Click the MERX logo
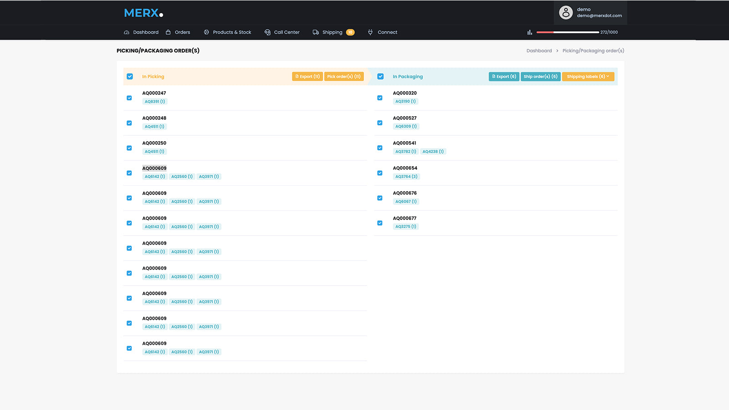The width and height of the screenshot is (729, 410). [143, 13]
